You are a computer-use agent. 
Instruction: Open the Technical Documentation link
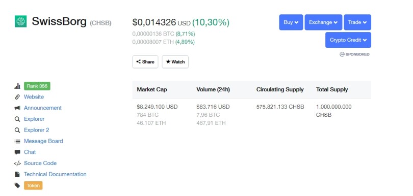(55, 174)
